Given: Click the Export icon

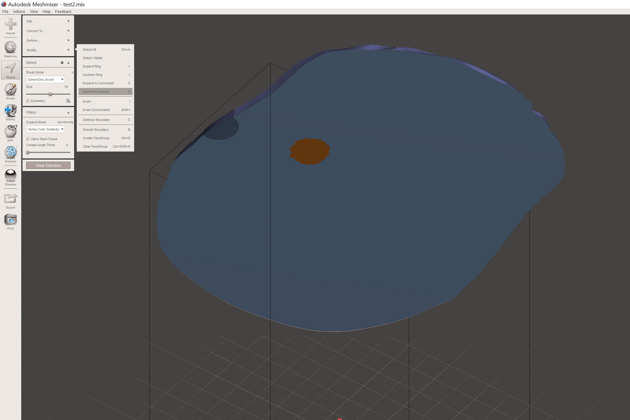Looking at the screenshot, I should 10,199.
